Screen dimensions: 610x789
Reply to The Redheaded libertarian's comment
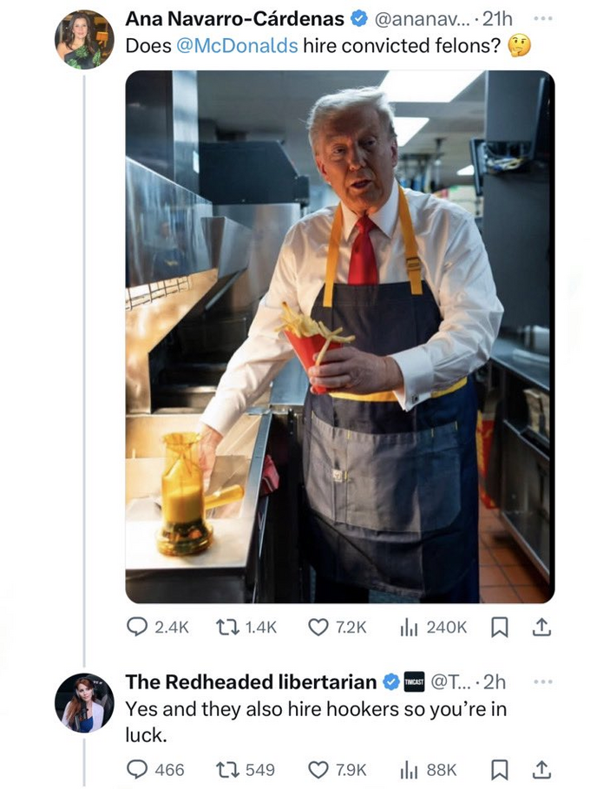[155, 769]
